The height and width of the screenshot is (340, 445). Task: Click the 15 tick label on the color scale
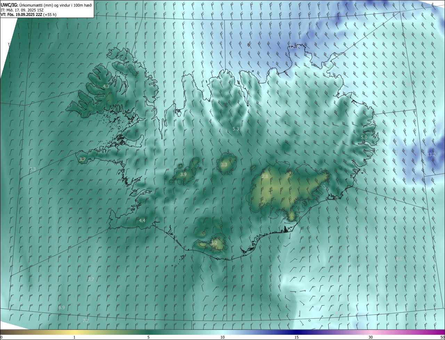(x=297, y=338)
